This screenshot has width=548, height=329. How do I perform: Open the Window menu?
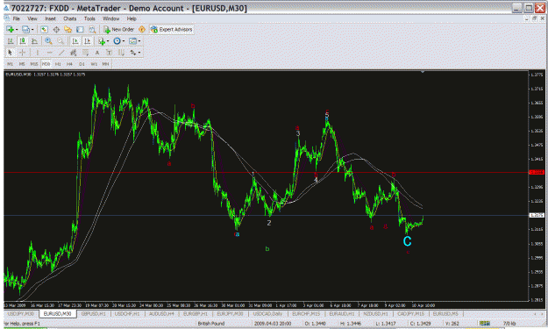pyautogui.click(x=110, y=18)
